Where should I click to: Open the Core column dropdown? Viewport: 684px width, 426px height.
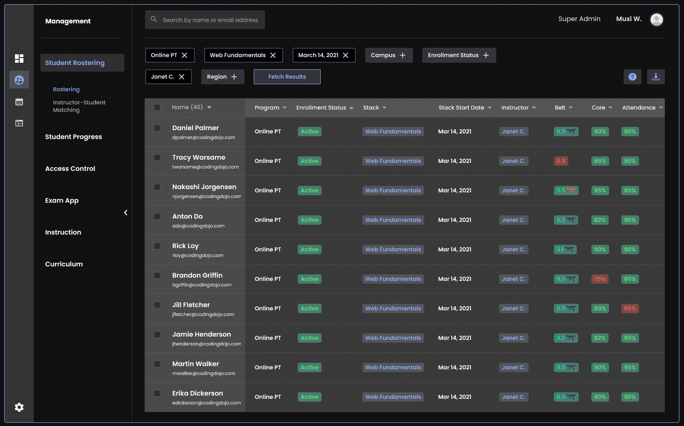[x=610, y=108]
